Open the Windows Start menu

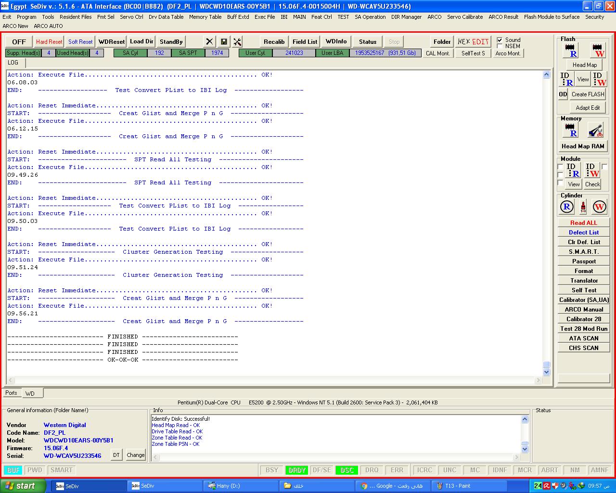23,486
